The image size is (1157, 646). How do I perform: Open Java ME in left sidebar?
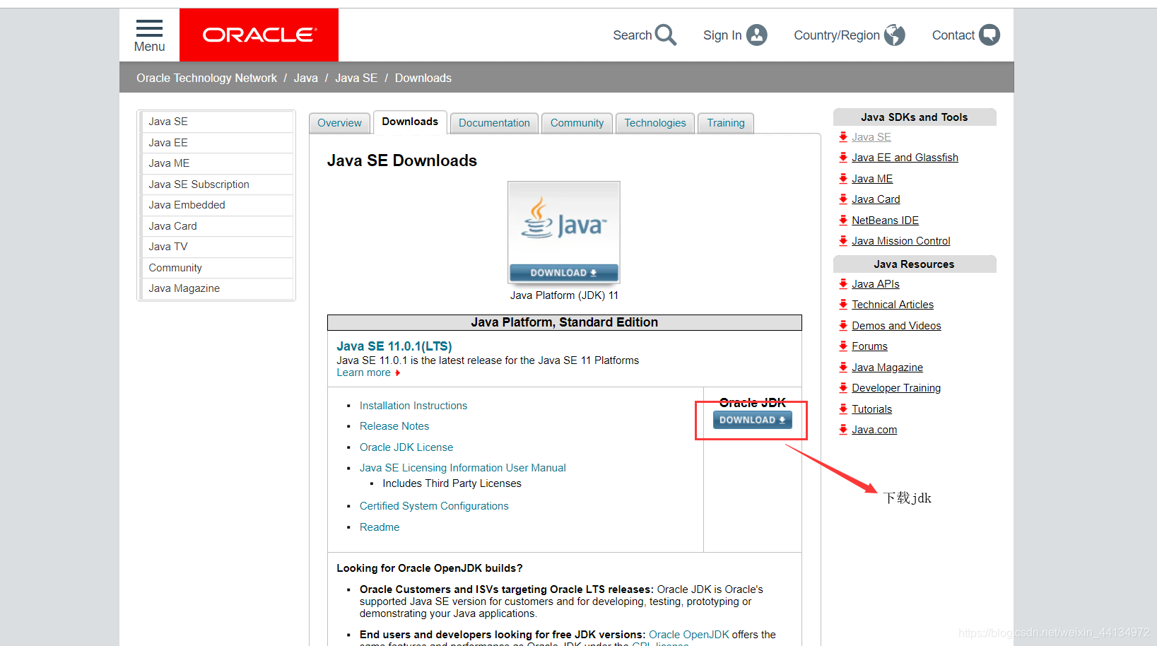(217, 163)
